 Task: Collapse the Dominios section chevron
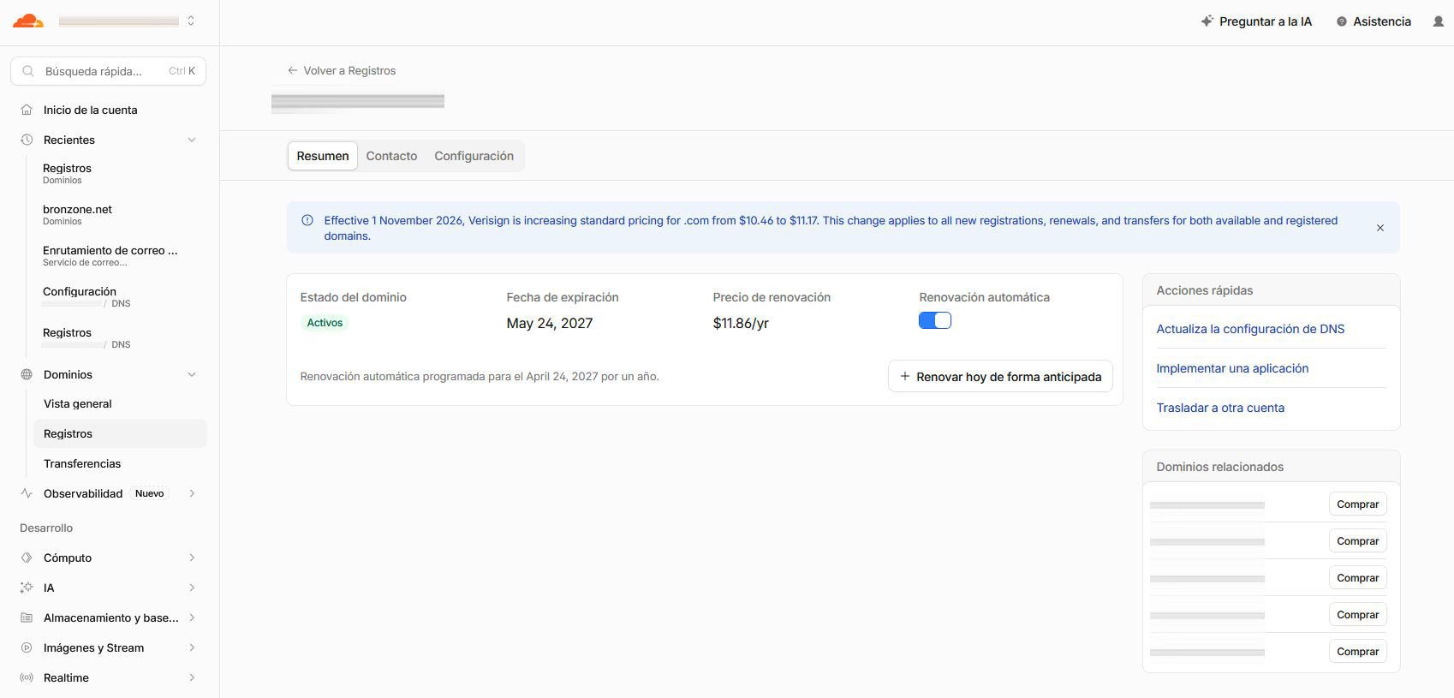pos(192,374)
